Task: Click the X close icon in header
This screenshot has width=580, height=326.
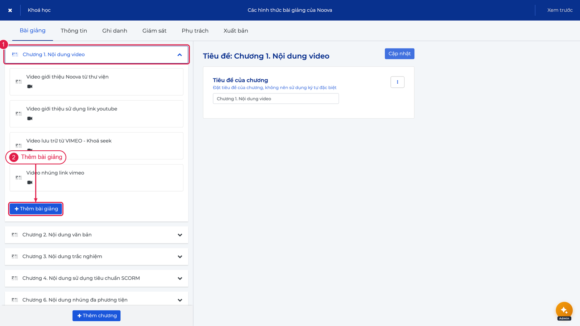Action: click(10, 10)
